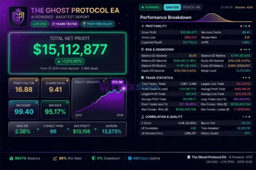Click the PROP FIRM READY tag
This screenshot has width=256, height=170.
[98, 24]
